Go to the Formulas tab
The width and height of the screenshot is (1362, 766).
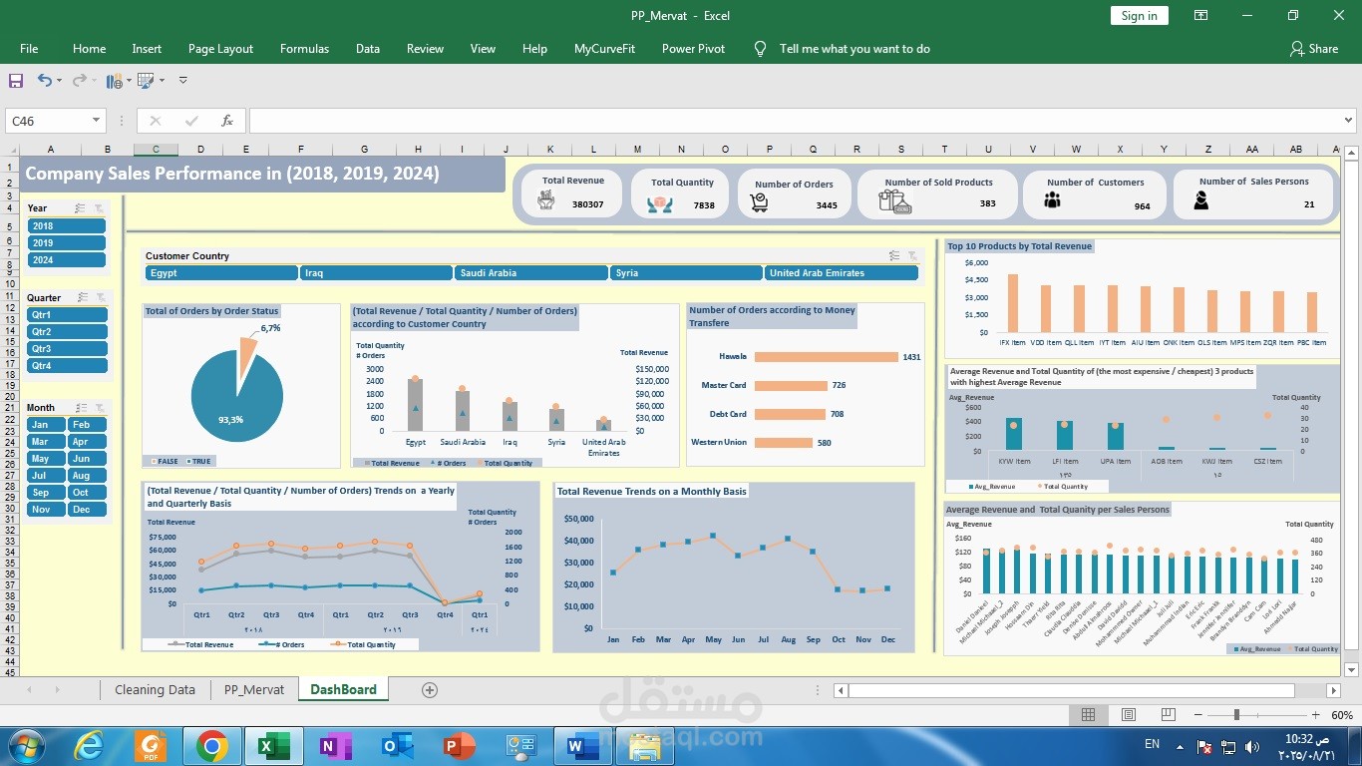click(x=304, y=48)
